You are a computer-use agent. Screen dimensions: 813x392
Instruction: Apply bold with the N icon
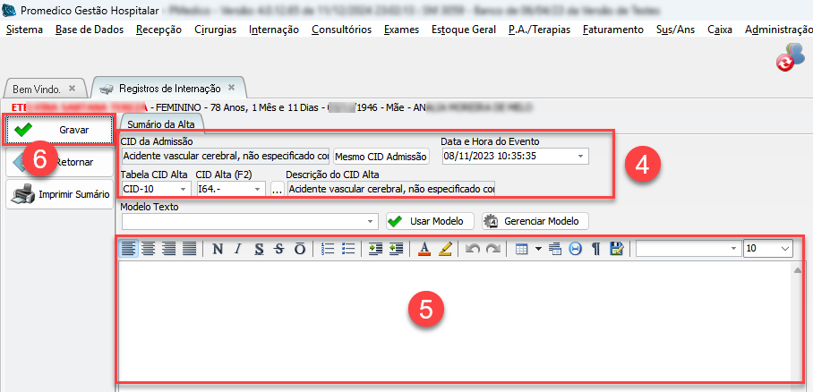pos(218,249)
